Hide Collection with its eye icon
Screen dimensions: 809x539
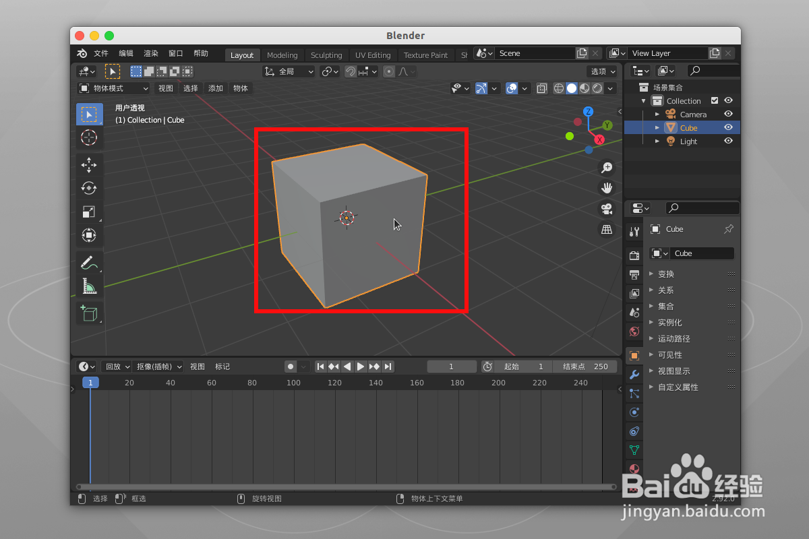click(728, 100)
